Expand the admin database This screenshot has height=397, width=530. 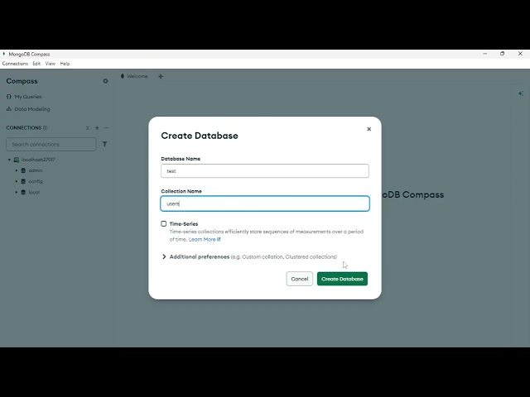point(17,170)
